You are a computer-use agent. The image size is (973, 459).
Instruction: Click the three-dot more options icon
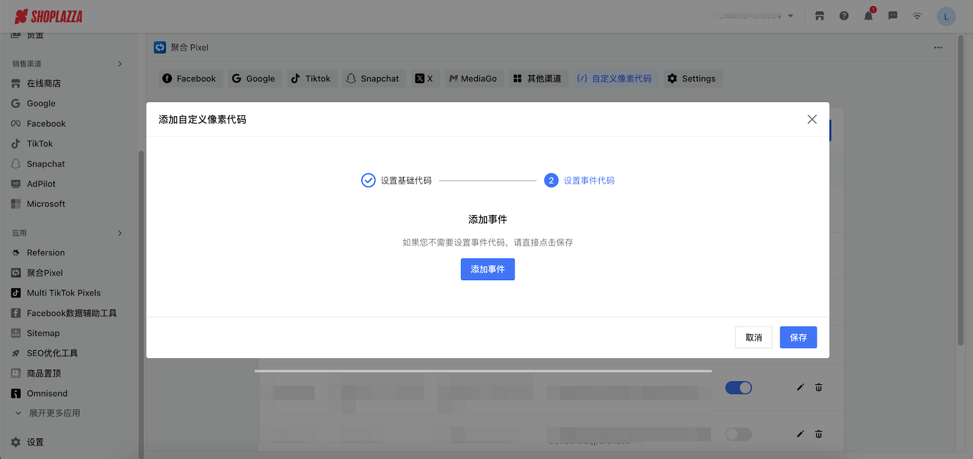click(x=938, y=47)
